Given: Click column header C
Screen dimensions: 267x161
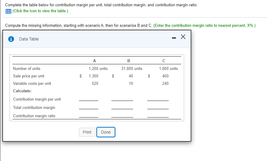Looking at the screenshot, I should (164, 61).
